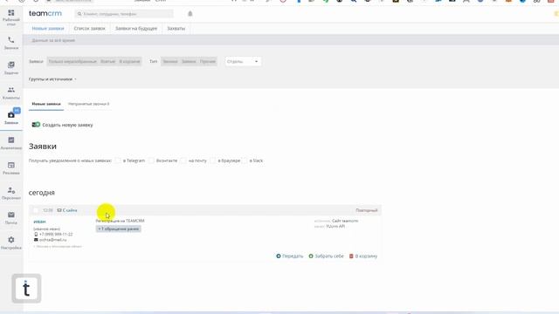559x314 pixels.
Task: Enable на почту notifications checkbox
Action: pyautogui.click(x=183, y=160)
